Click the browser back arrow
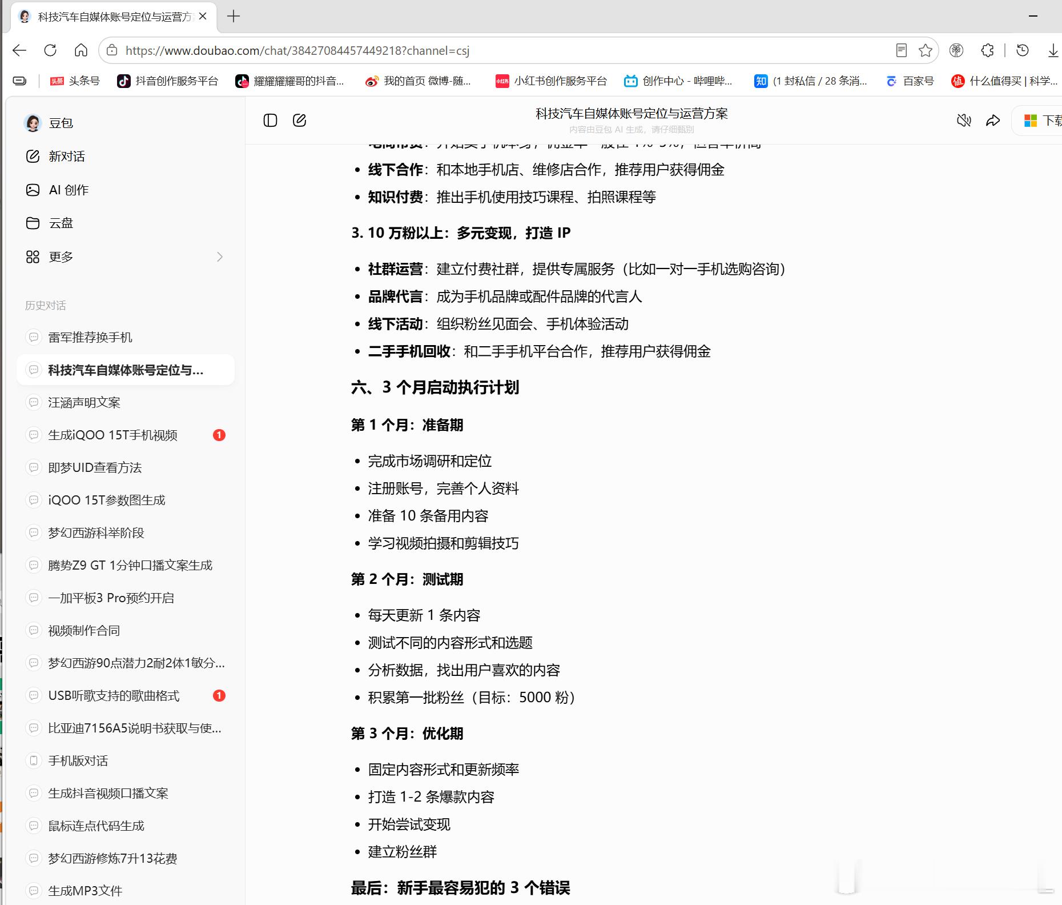The height and width of the screenshot is (905, 1062). pyautogui.click(x=20, y=50)
